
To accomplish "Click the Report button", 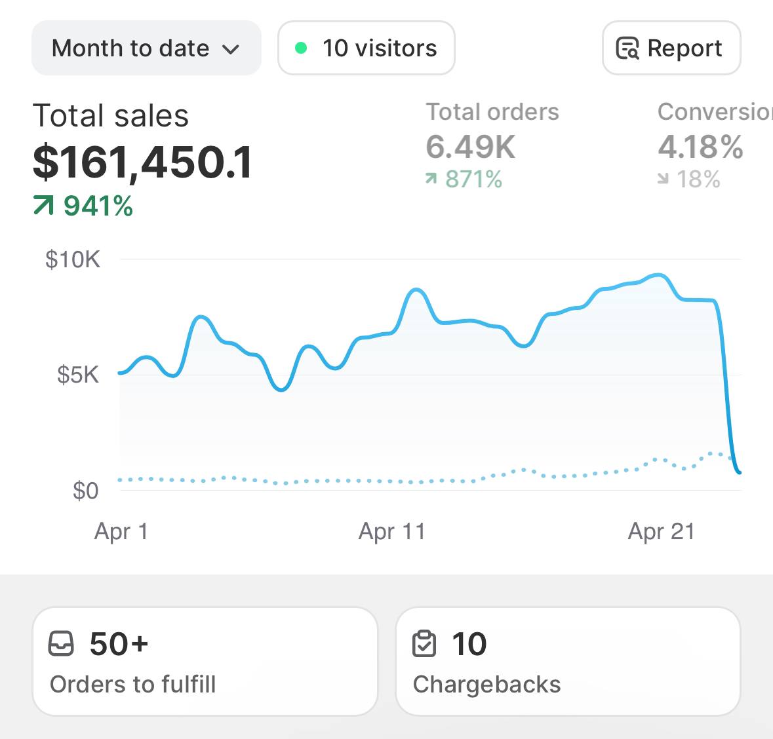I will click(x=671, y=48).
